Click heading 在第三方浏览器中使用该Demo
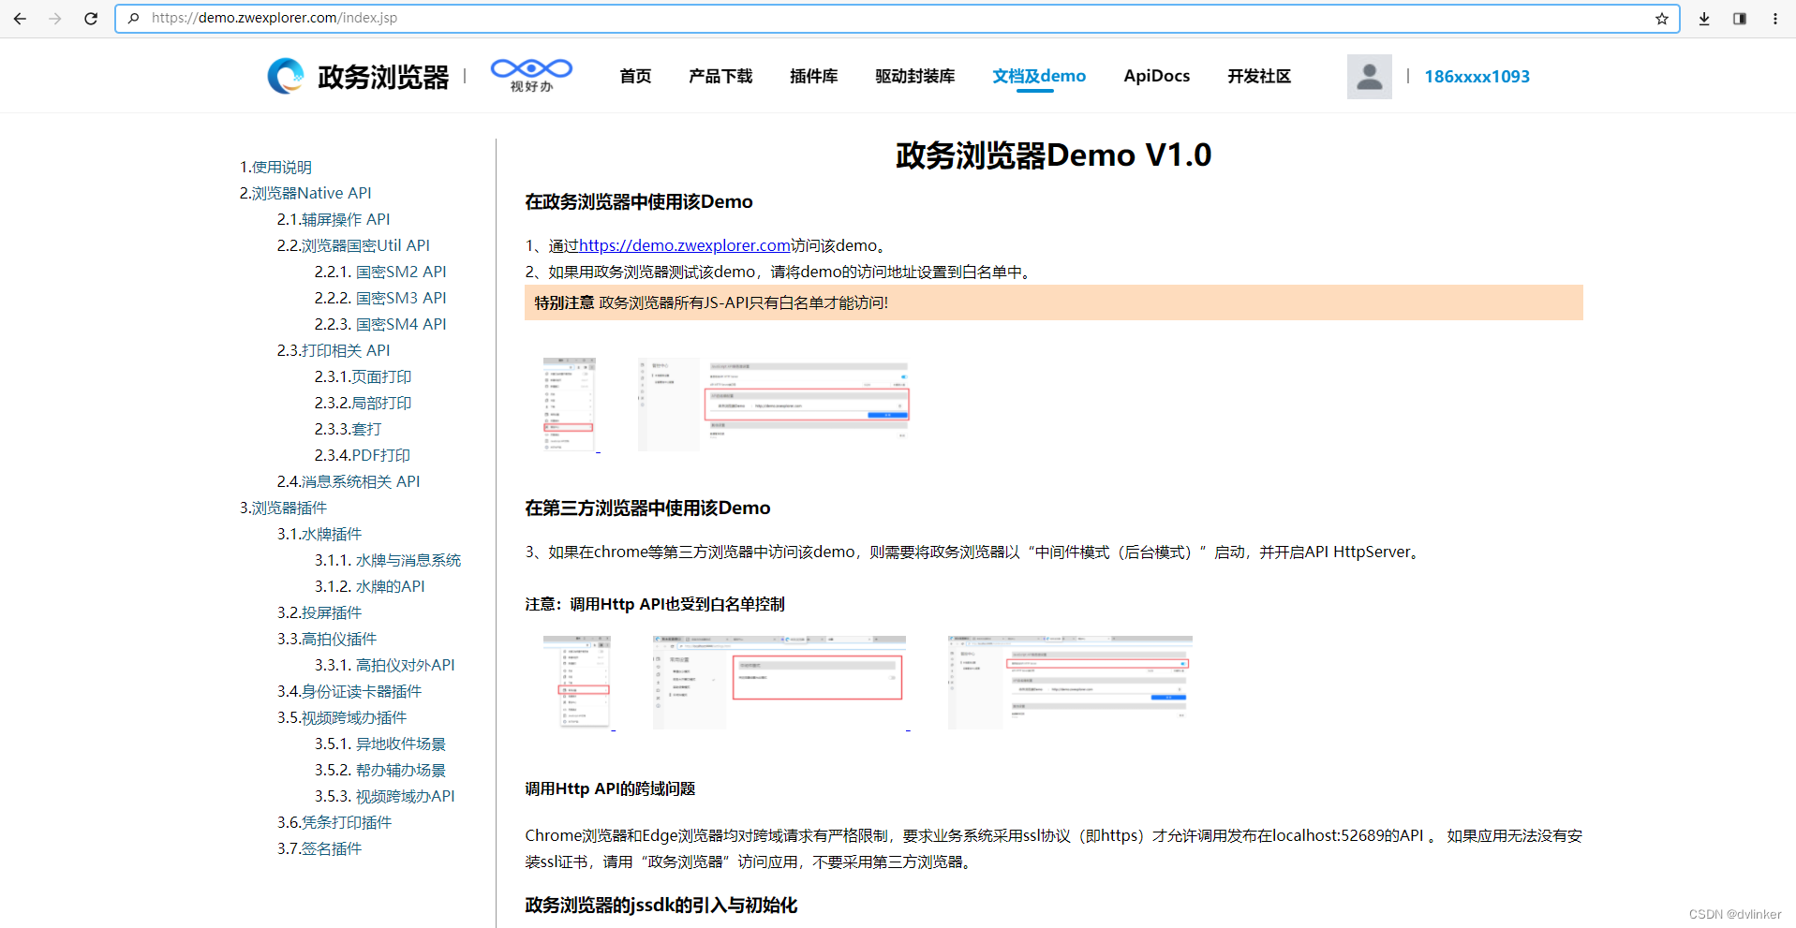Image resolution: width=1796 pixels, height=928 pixels. click(x=647, y=508)
